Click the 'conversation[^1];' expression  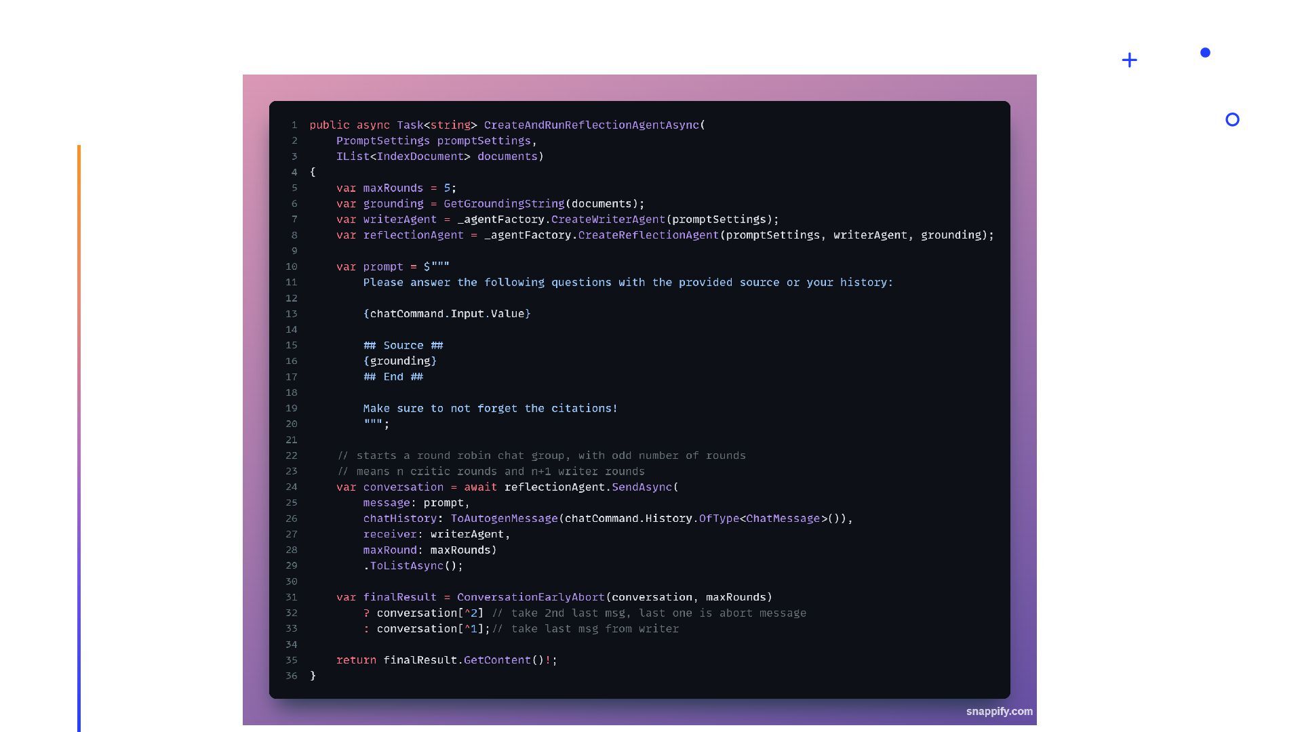(x=433, y=628)
